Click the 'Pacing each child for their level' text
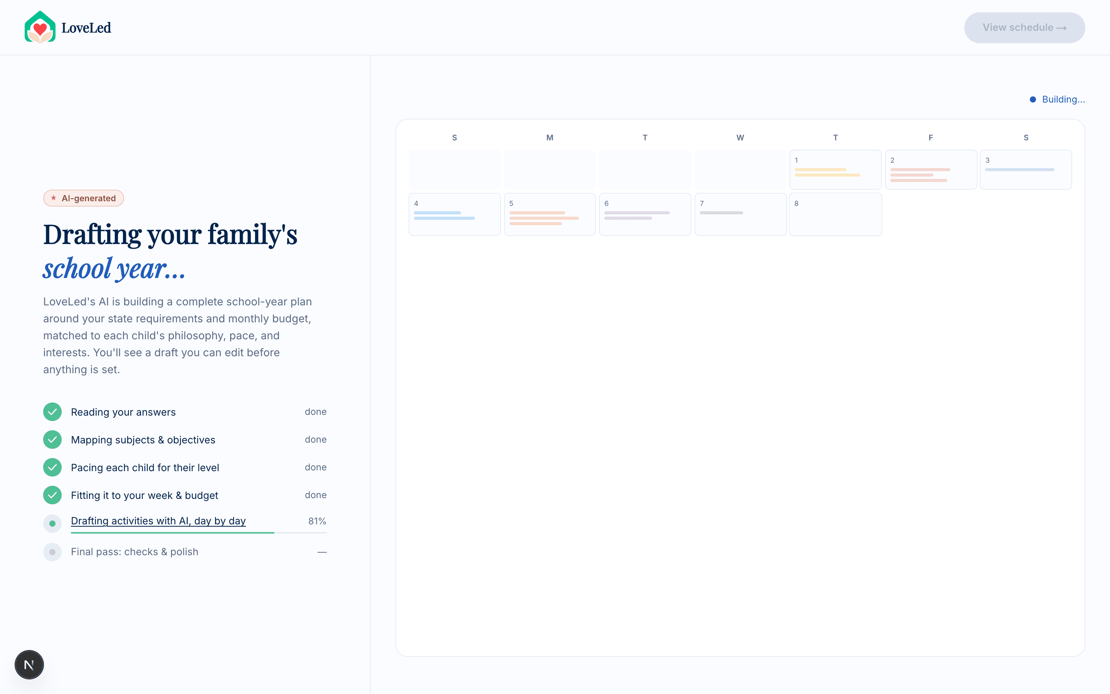1110x694 pixels. tap(145, 468)
